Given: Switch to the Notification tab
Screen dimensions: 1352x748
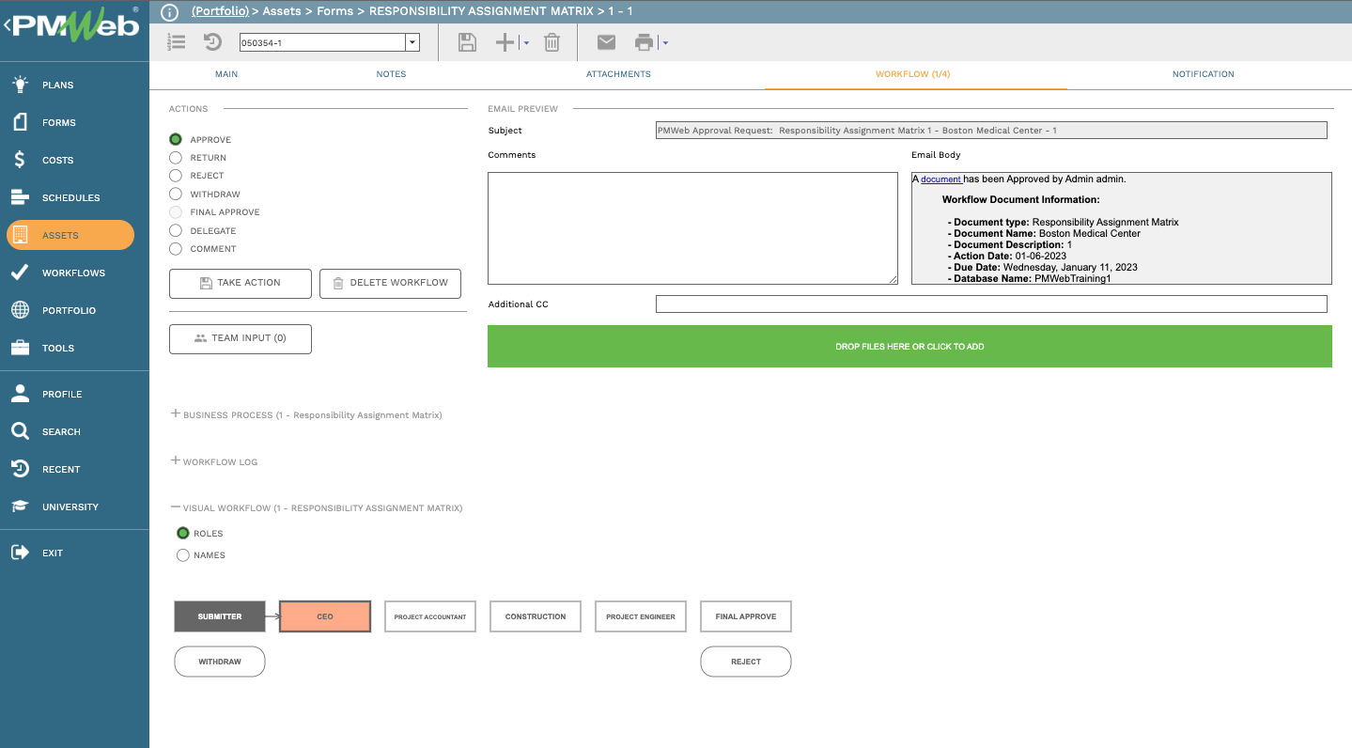Looking at the screenshot, I should click(x=1203, y=74).
